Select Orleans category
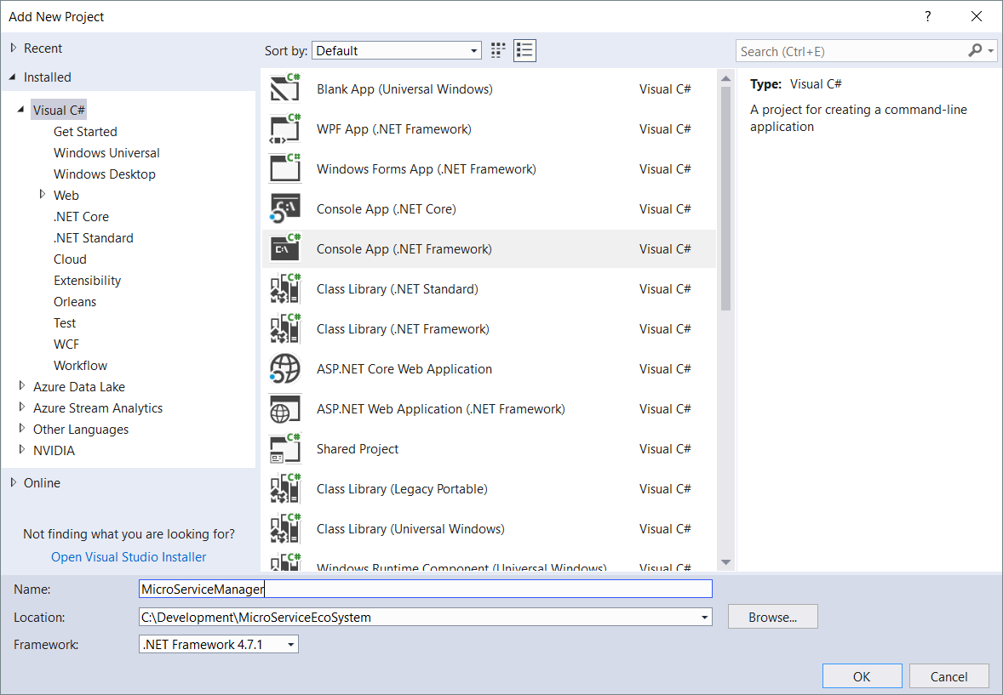Screen dimensions: 1003x695 pyautogui.click(x=75, y=301)
